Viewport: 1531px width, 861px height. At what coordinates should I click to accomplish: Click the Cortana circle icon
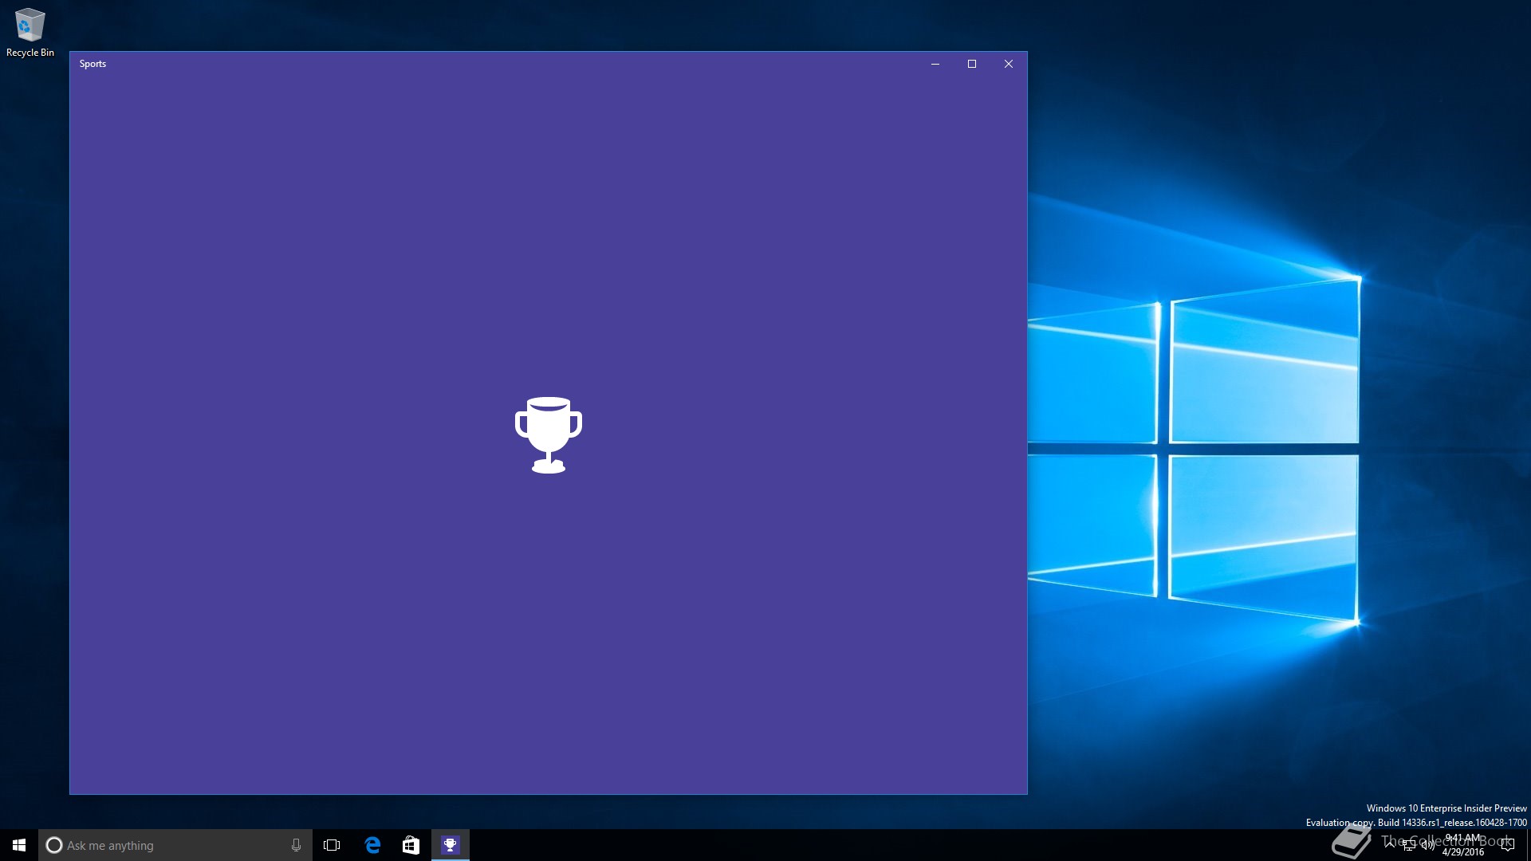(x=54, y=845)
